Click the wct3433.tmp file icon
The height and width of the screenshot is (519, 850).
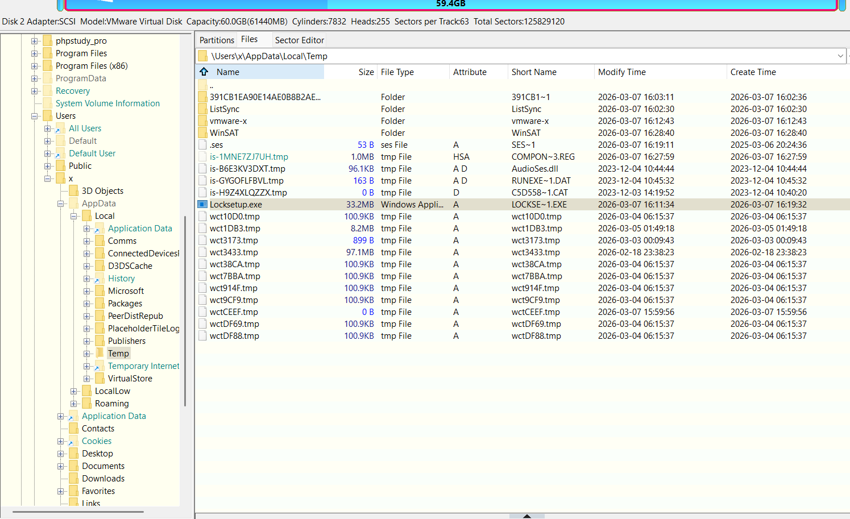(x=202, y=252)
